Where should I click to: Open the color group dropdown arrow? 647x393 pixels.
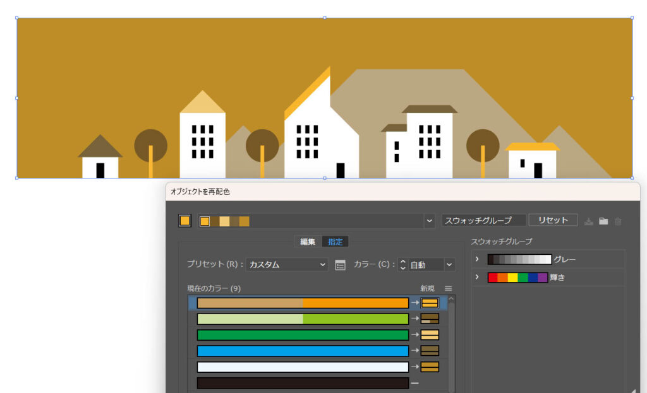click(430, 221)
